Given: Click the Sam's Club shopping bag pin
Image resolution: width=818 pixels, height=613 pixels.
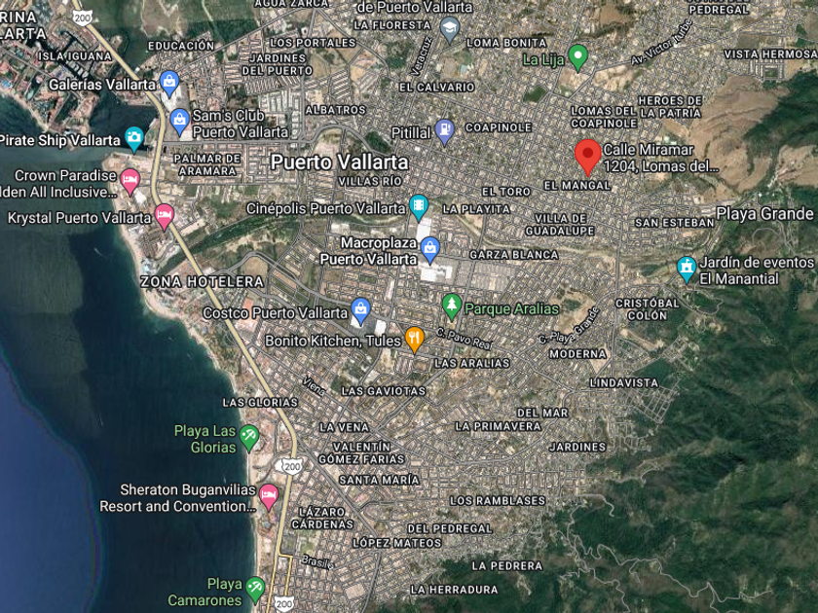Looking at the screenshot, I should (179, 123).
